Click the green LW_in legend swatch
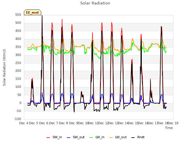Viewport: 191px width, 143px height. [x=91, y=138]
